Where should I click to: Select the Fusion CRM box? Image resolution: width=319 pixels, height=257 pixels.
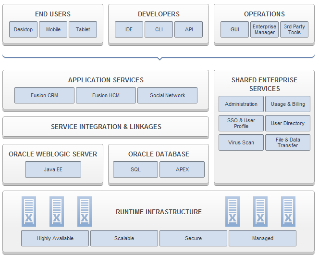coord(44,95)
